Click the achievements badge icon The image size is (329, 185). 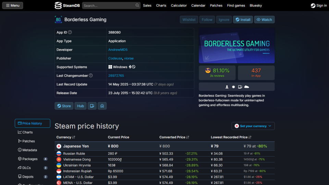(233, 87)
